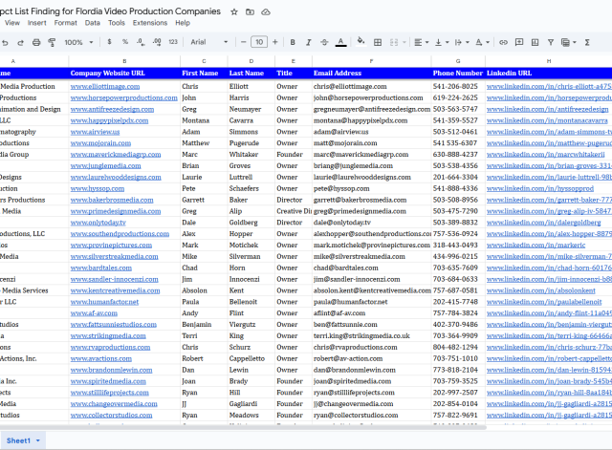The width and height of the screenshot is (612, 450).
Task: Activate the Paint format tool
Action: (x=52, y=42)
